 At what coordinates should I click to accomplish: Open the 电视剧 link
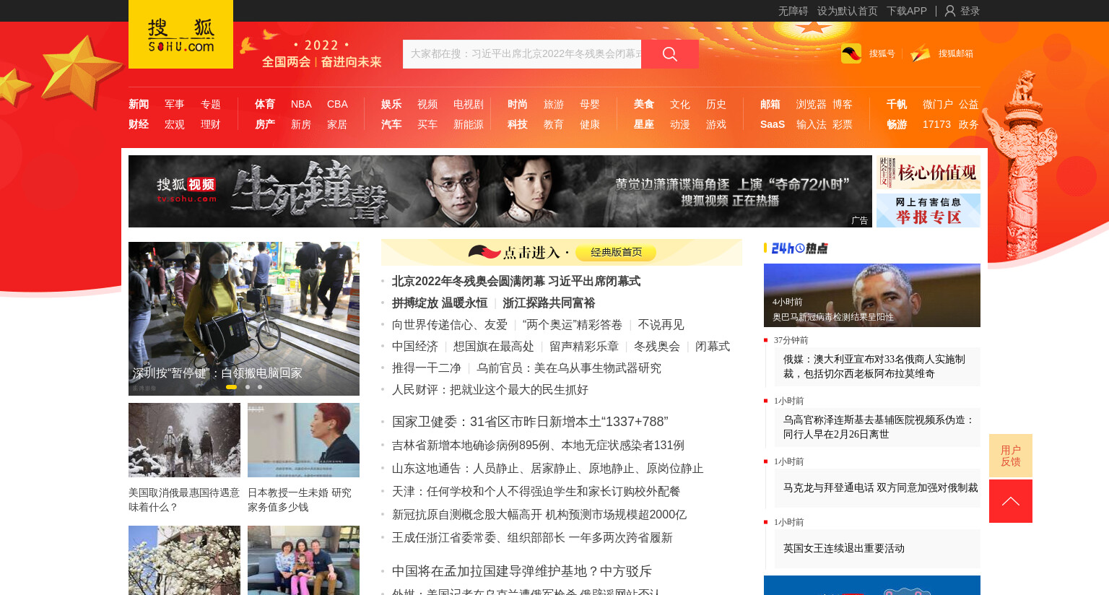click(469, 104)
